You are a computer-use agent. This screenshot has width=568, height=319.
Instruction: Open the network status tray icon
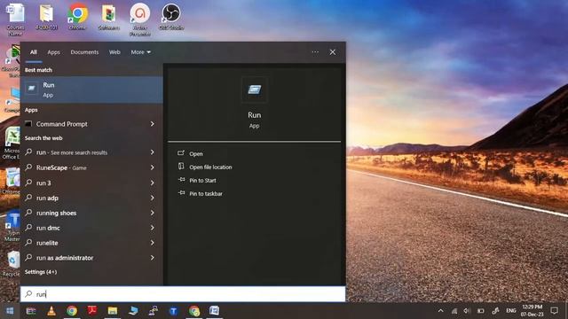click(x=454, y=311)
